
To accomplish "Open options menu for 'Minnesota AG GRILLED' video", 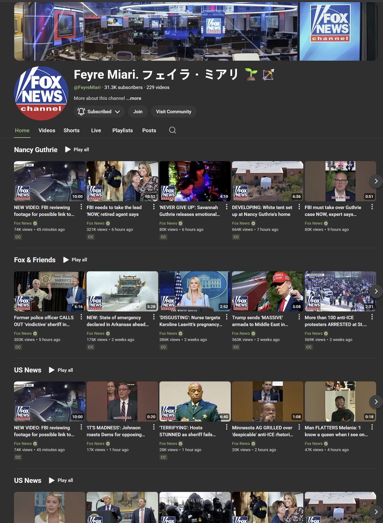I will [x=299, y=428].
